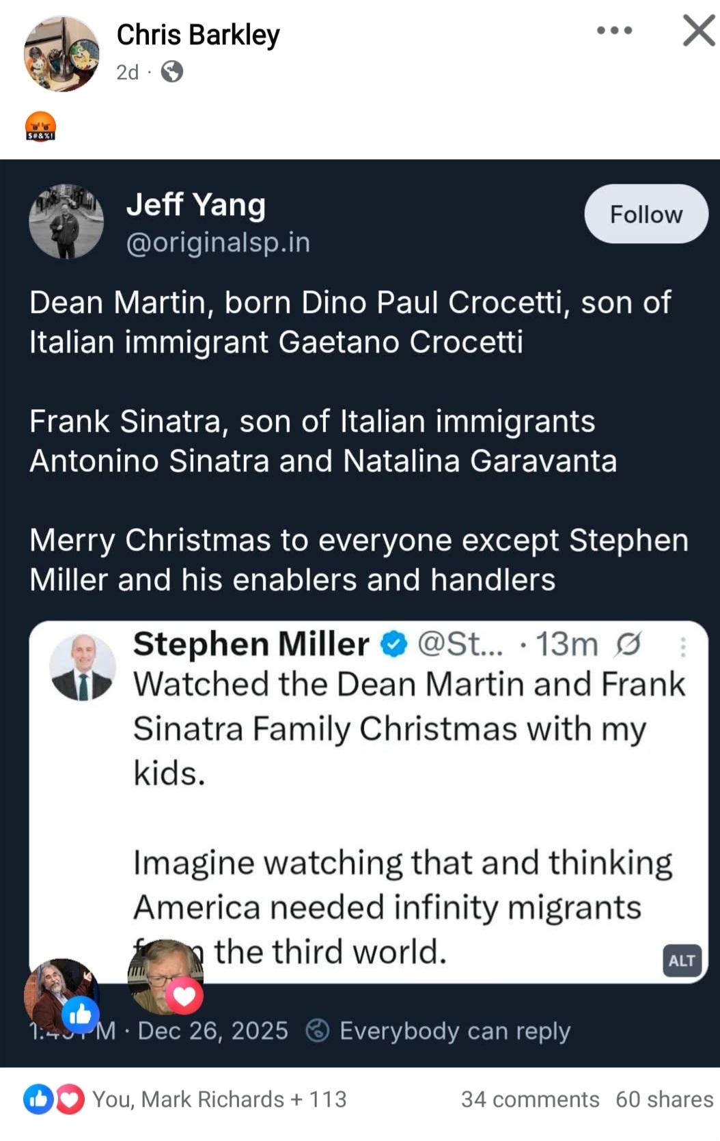Open the quoted tweet's vertical dots menu
Viewport: 720px width, 1141px height.
tap(682, 646)
